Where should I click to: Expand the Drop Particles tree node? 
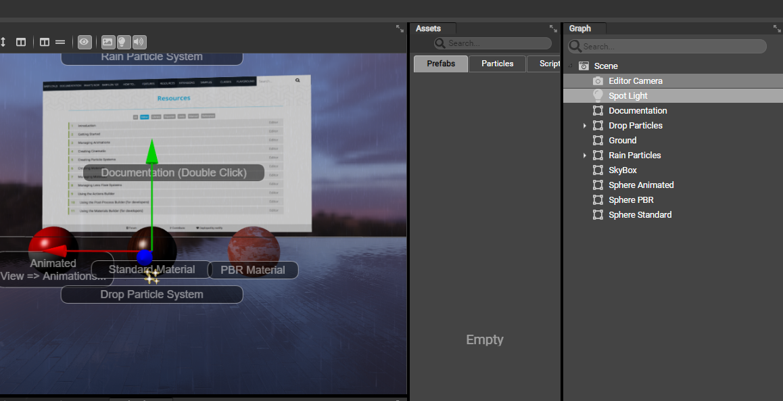click(585, 125)
